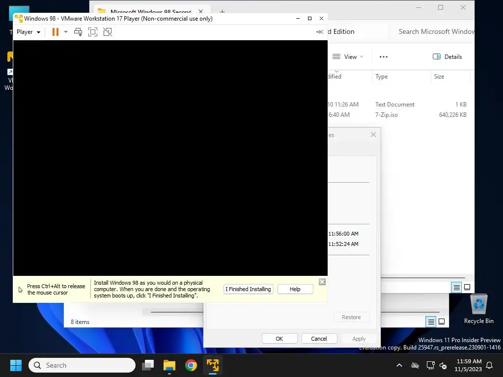Click inside the black VM display
The height and width of the screenshot is (377, 503).
[x=170, y=158]
